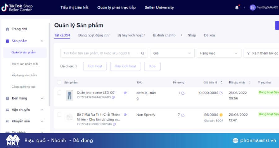Edit price 10.000.000 of Quần jean

221,93
